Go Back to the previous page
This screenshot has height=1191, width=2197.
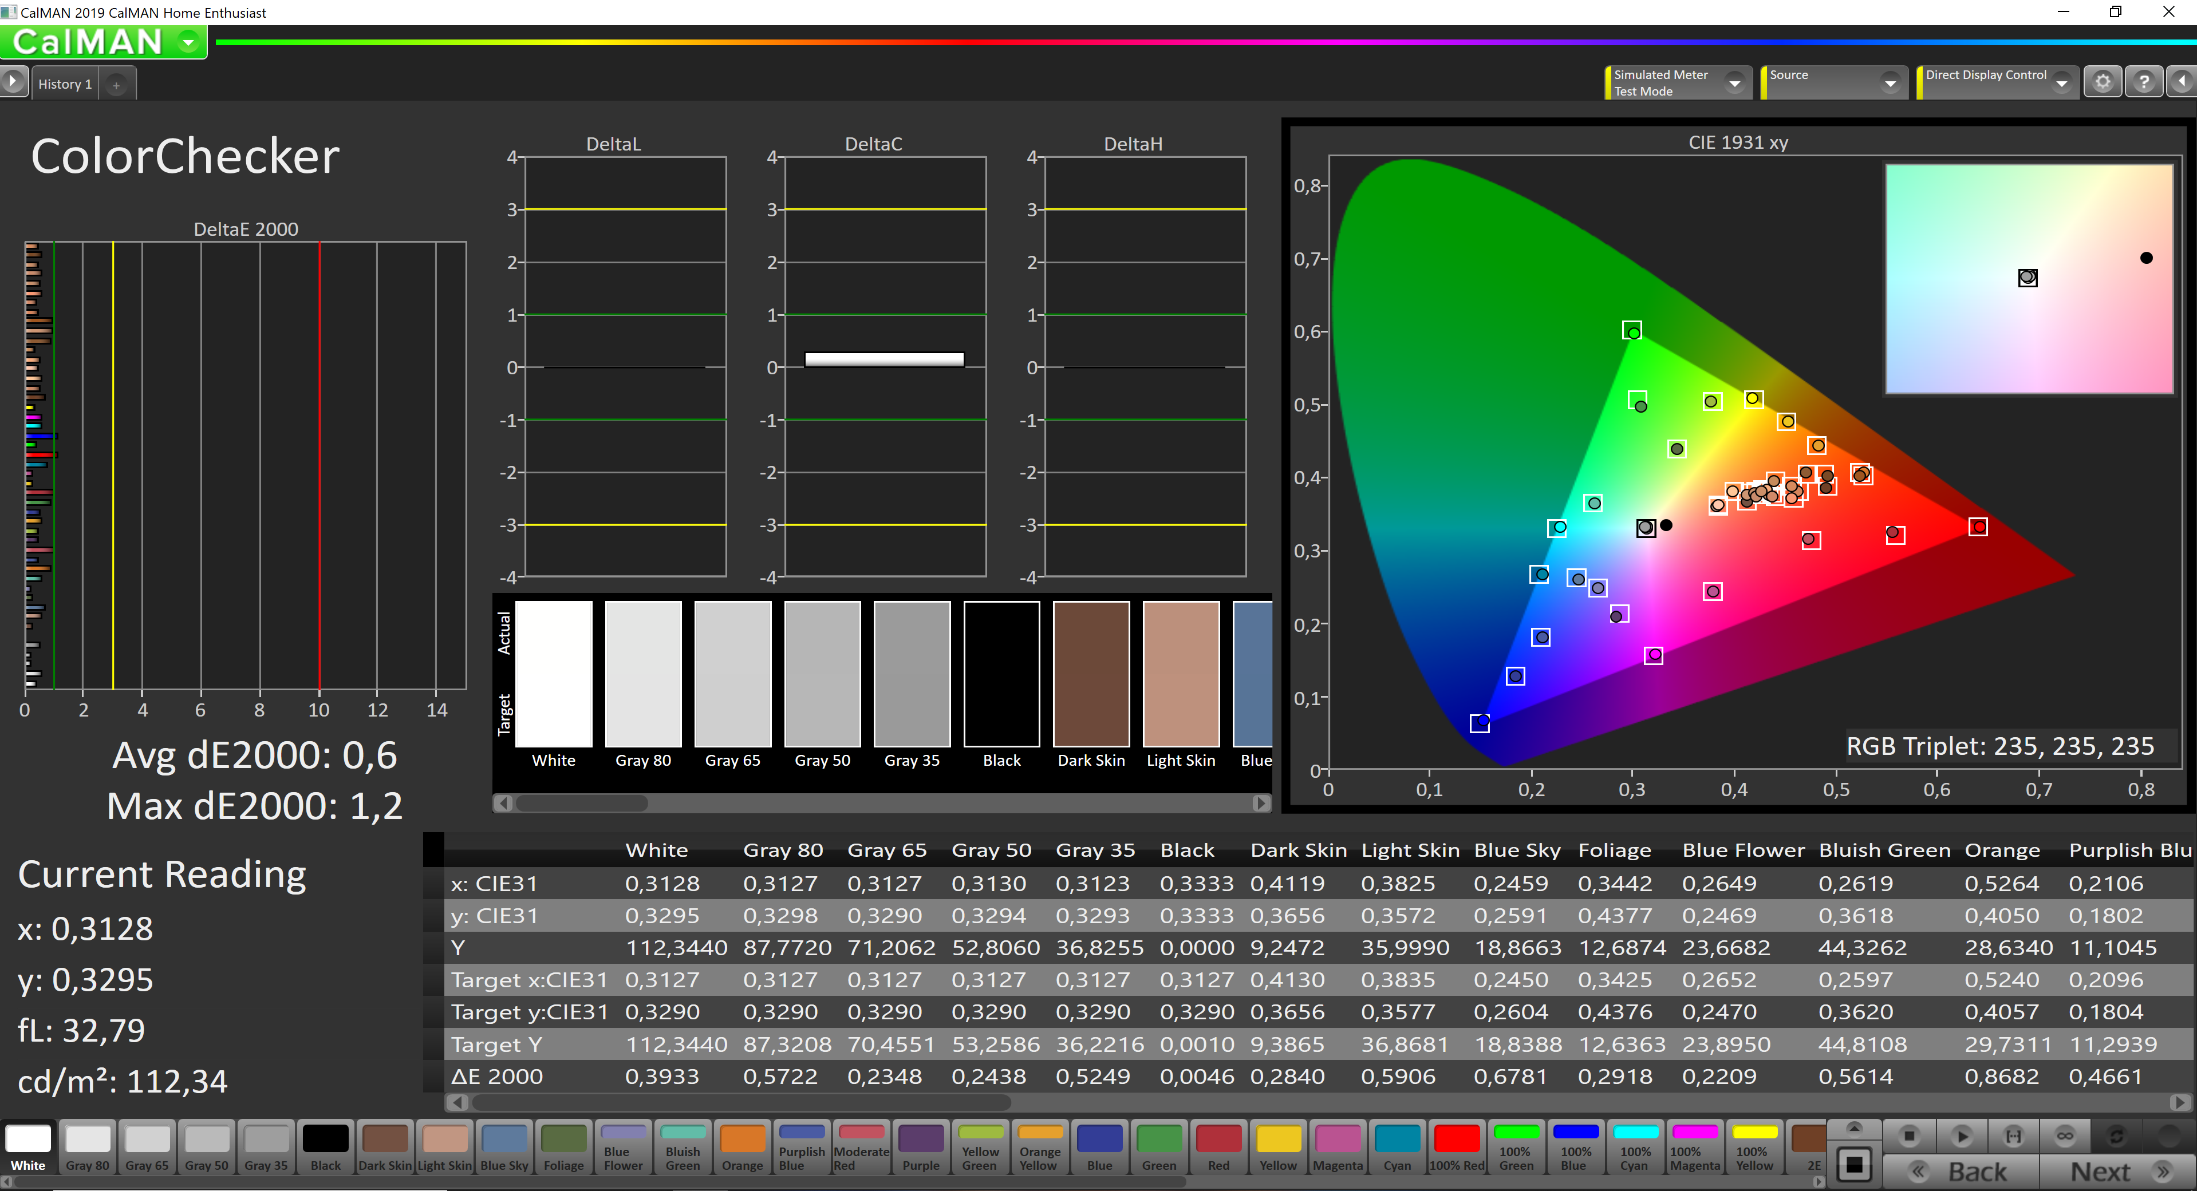(x=1962, y=1172)
